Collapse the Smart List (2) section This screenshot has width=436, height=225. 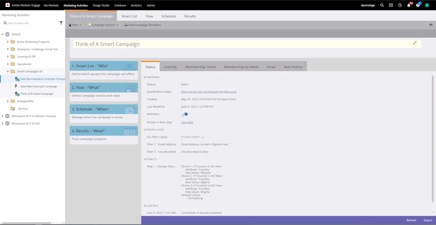coord(145,129)
